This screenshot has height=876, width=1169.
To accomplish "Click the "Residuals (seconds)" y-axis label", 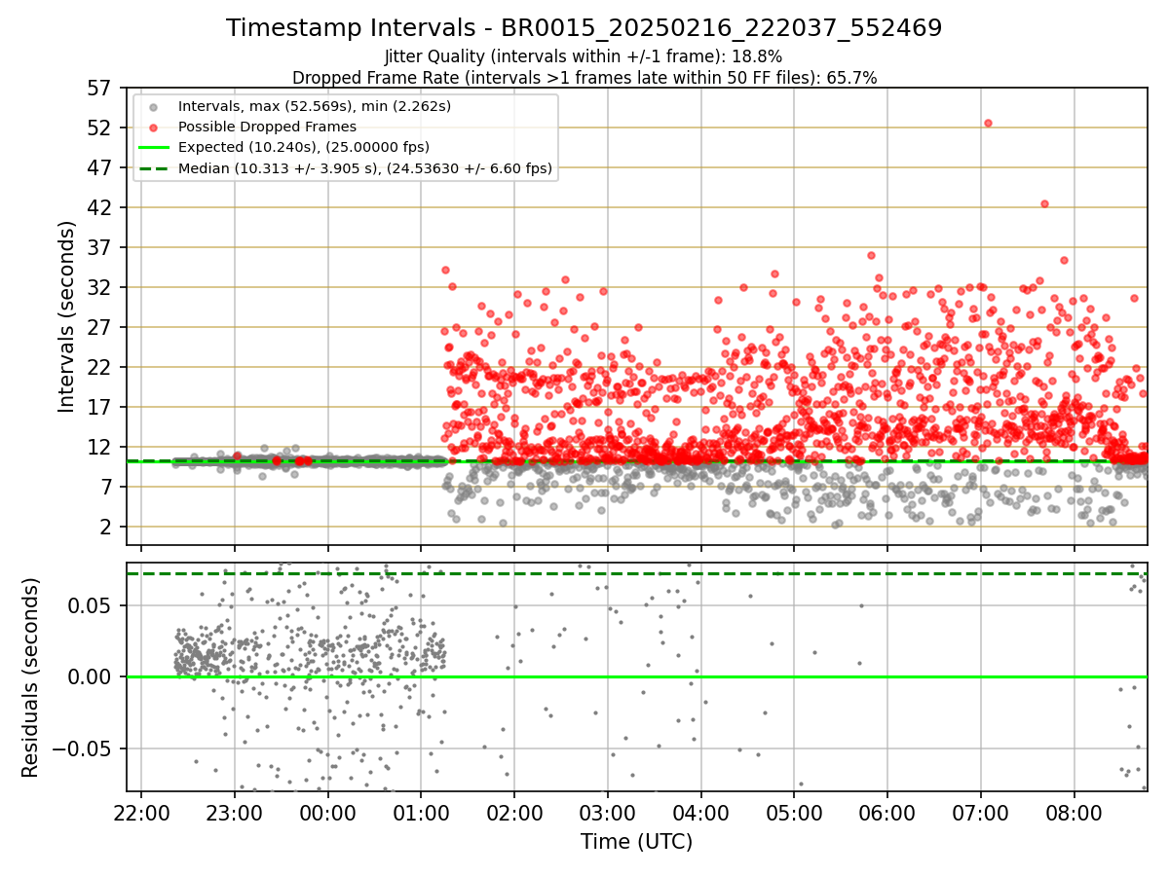I will (31, 677).
